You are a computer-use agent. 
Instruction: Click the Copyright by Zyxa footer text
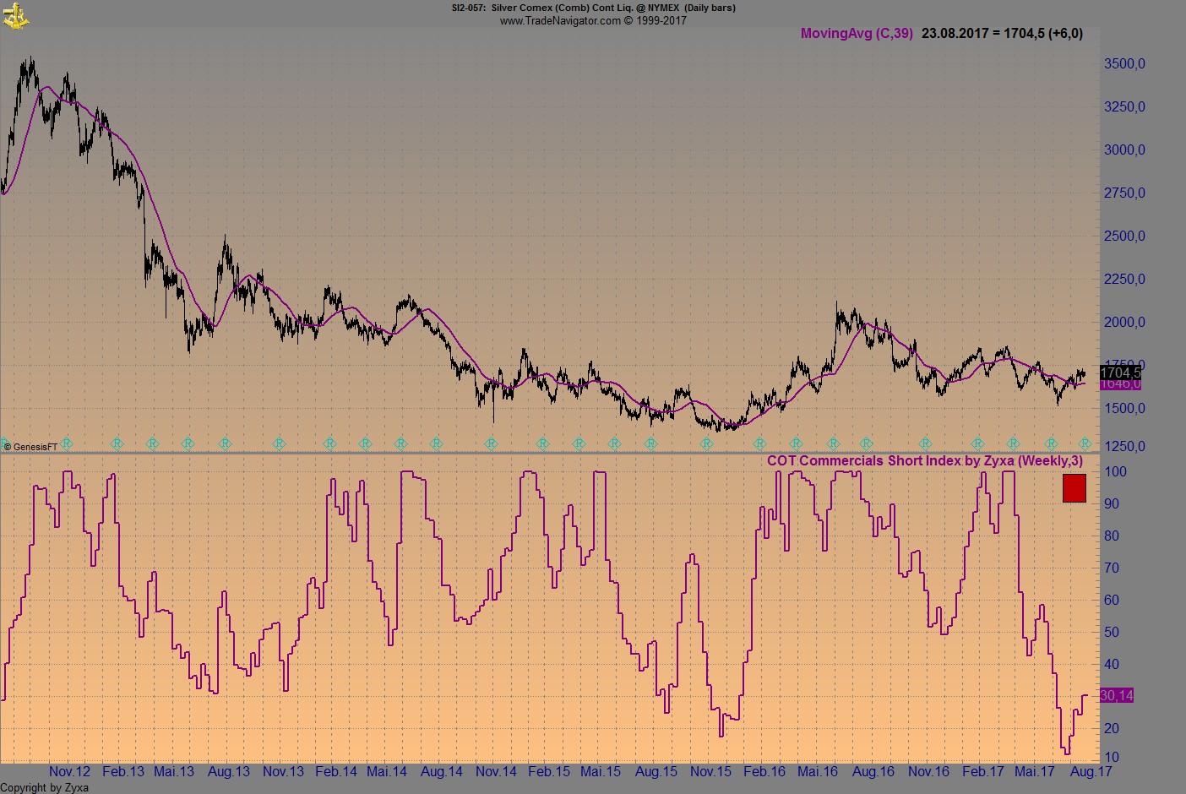(x=44, y=787)
